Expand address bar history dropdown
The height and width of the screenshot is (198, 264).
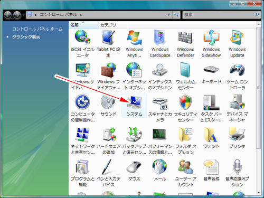point(168,15)
